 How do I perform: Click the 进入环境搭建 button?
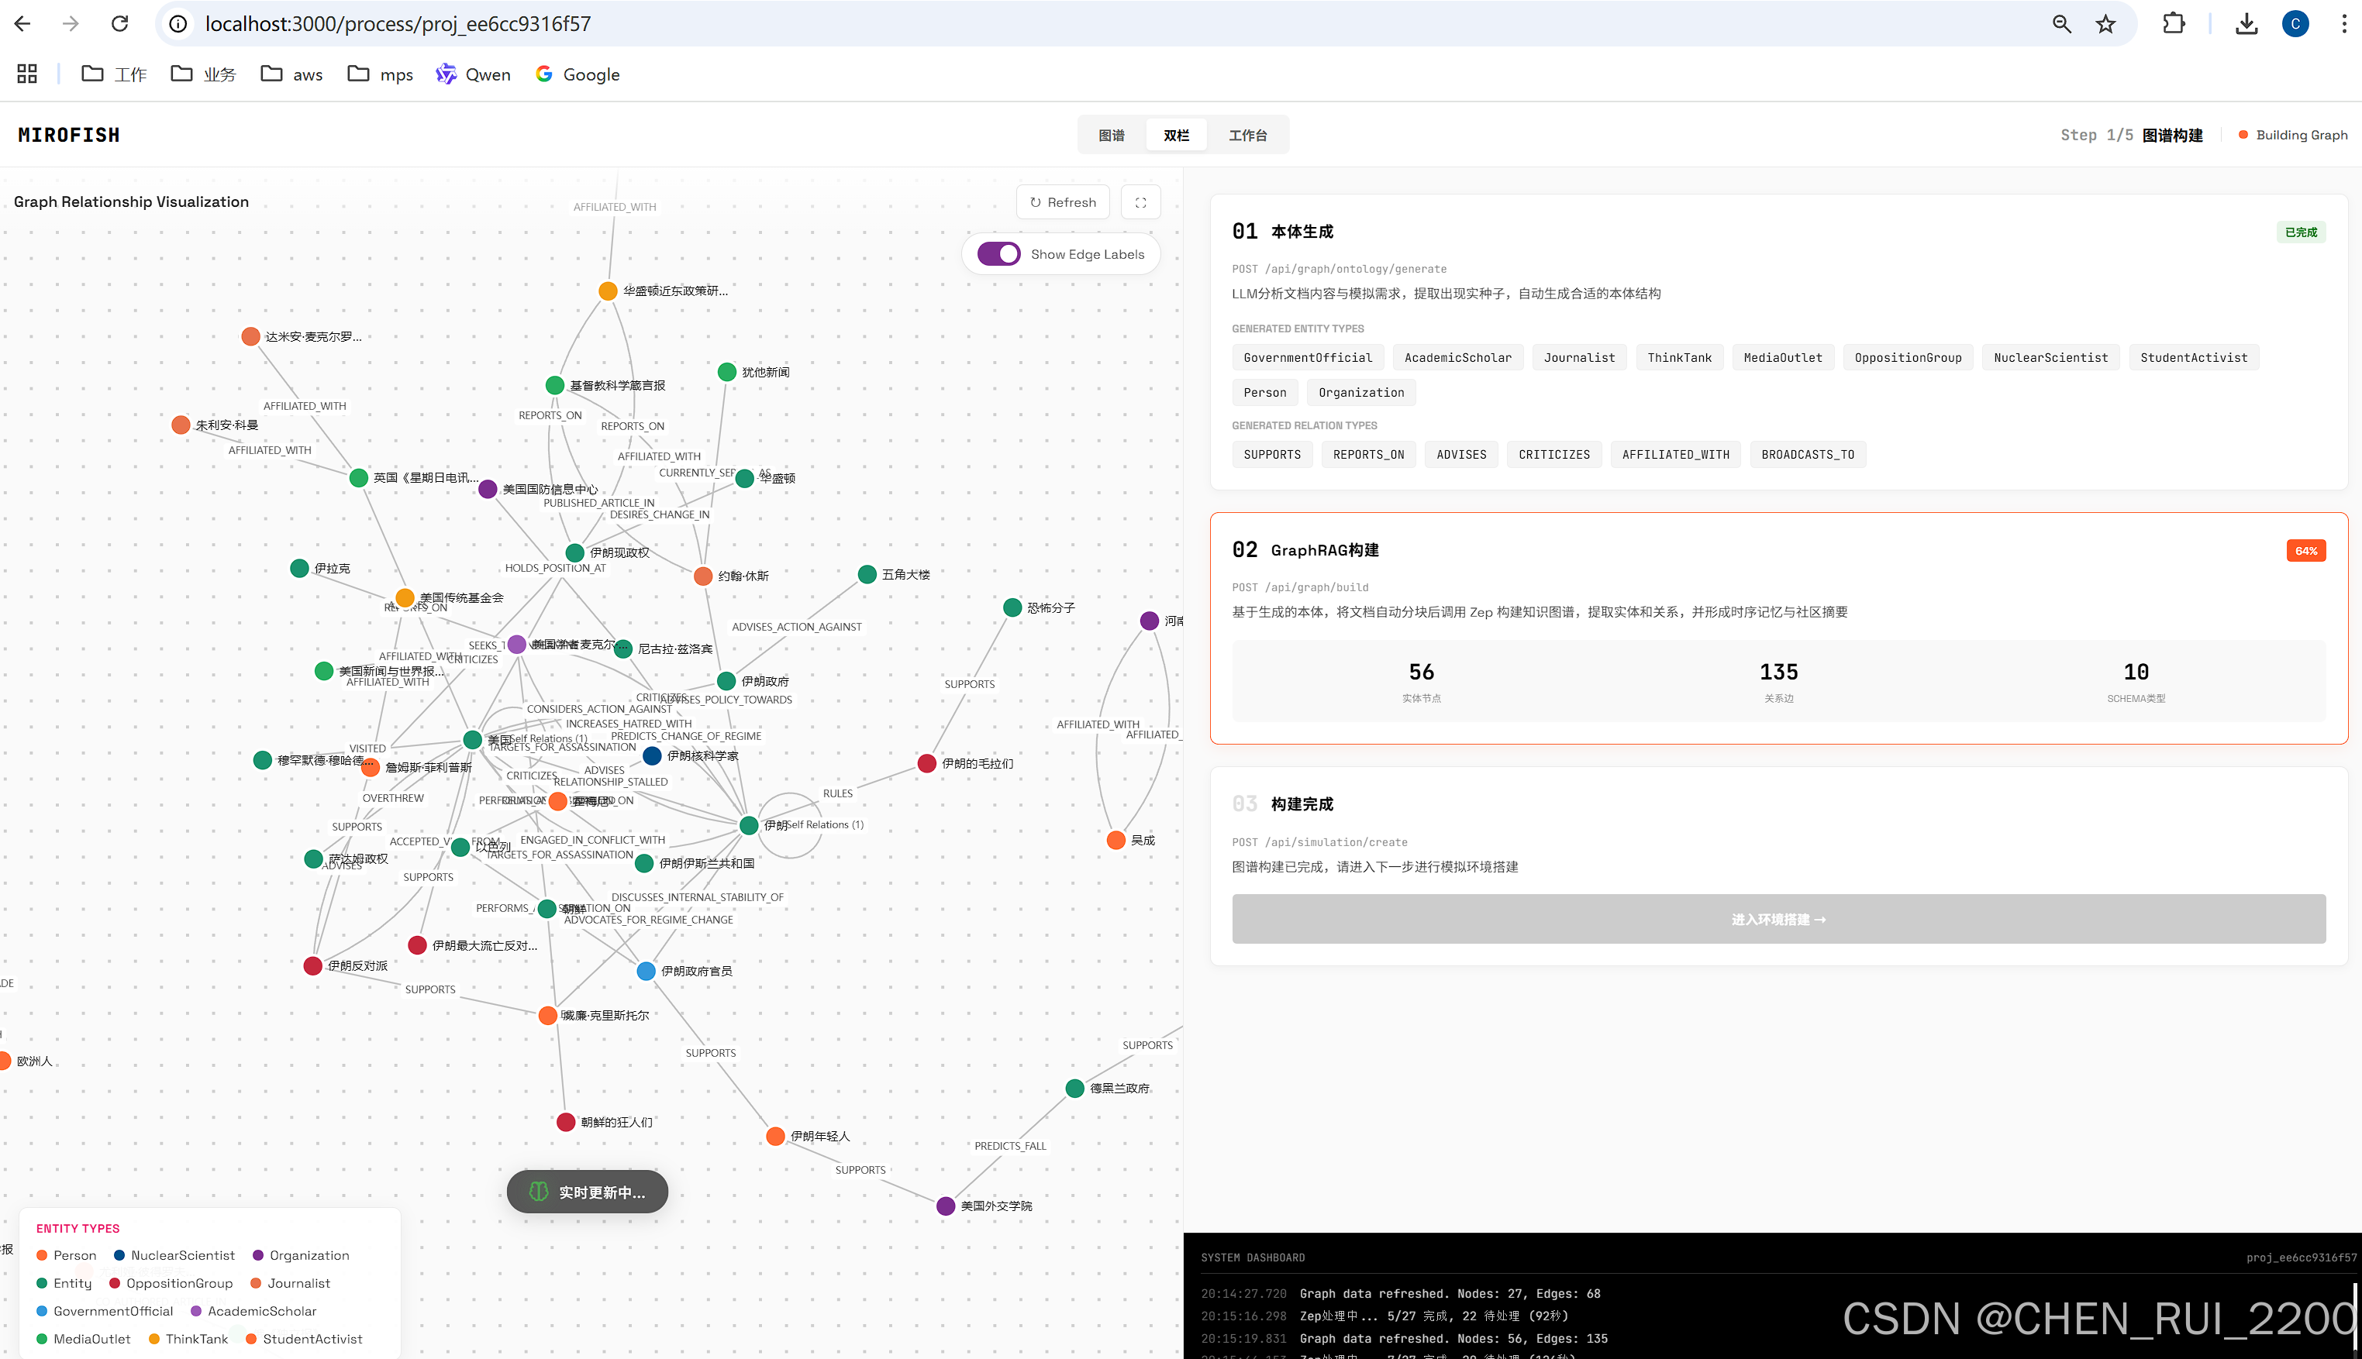click(1778, 920)
